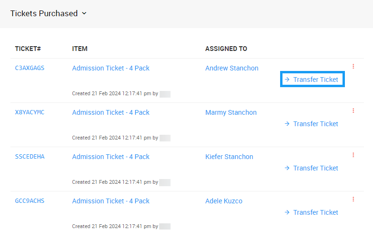Open the three-dot menu for ticket SSCEDEHA
Screen dimensions: 373x240
point(353,155)
